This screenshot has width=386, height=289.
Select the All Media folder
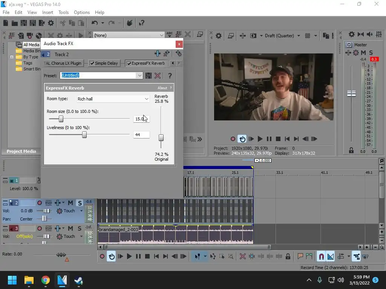[31, 45]
